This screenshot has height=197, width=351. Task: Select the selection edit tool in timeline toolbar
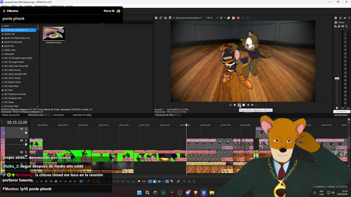pyautogui.click(x=93, y=181)
